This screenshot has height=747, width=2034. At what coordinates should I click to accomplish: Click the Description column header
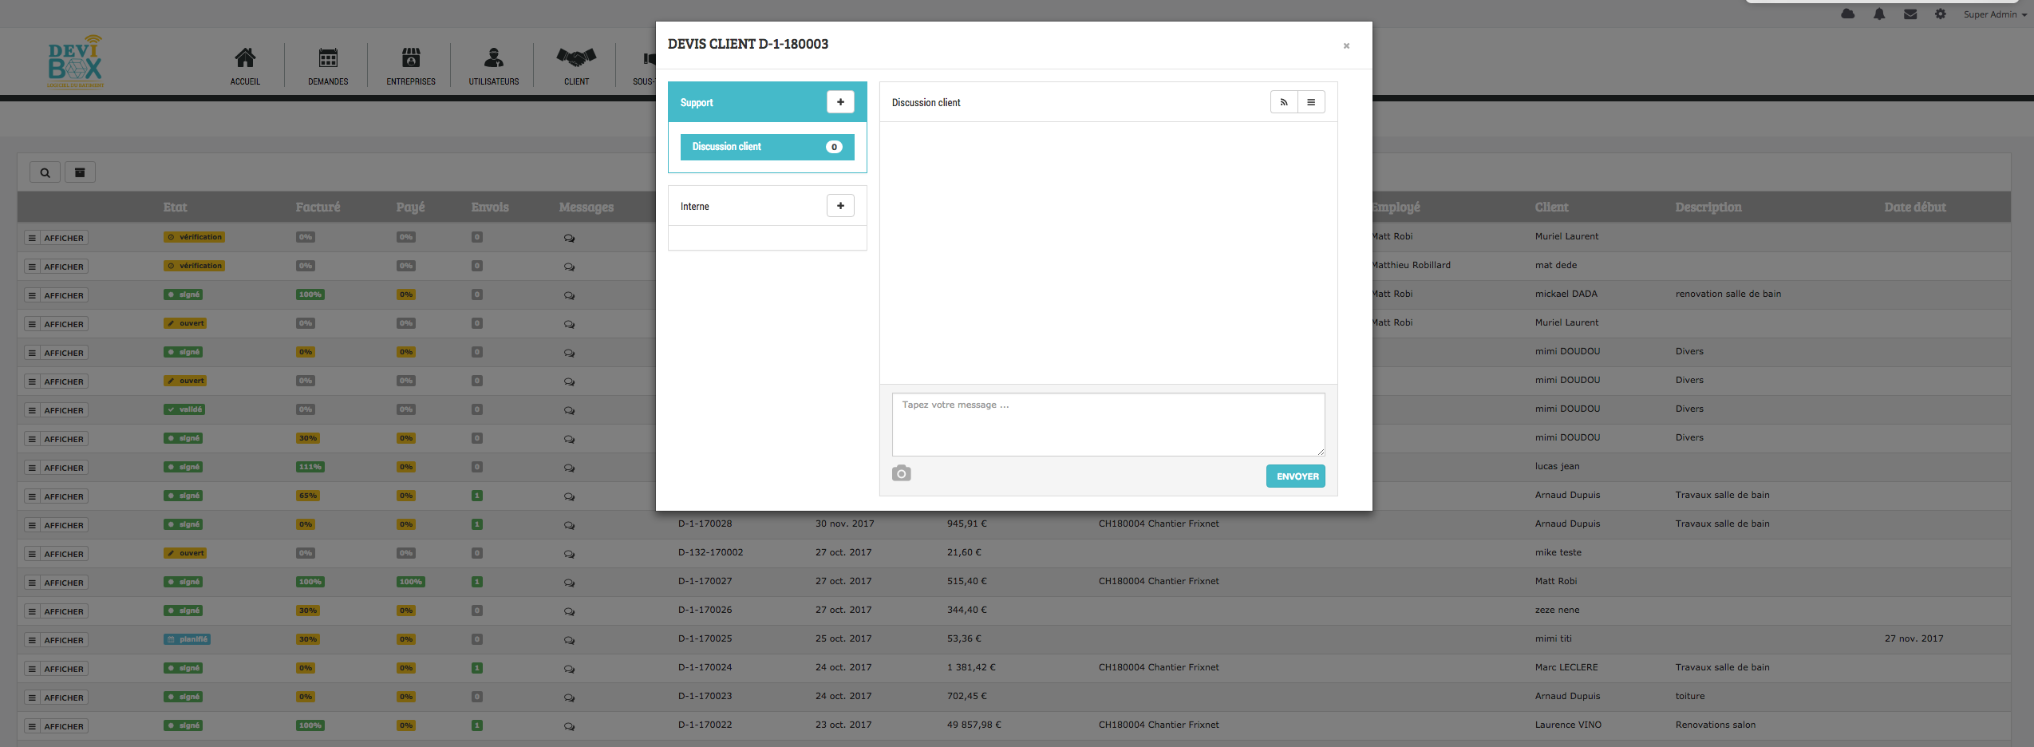[x=1708, y=207]
